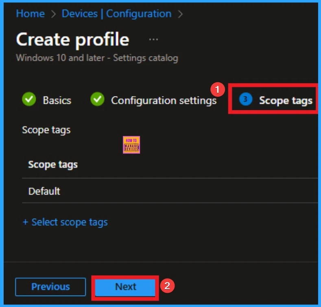321x307 pixels.
Task: Go back to the Basics step
Action: 57,100
